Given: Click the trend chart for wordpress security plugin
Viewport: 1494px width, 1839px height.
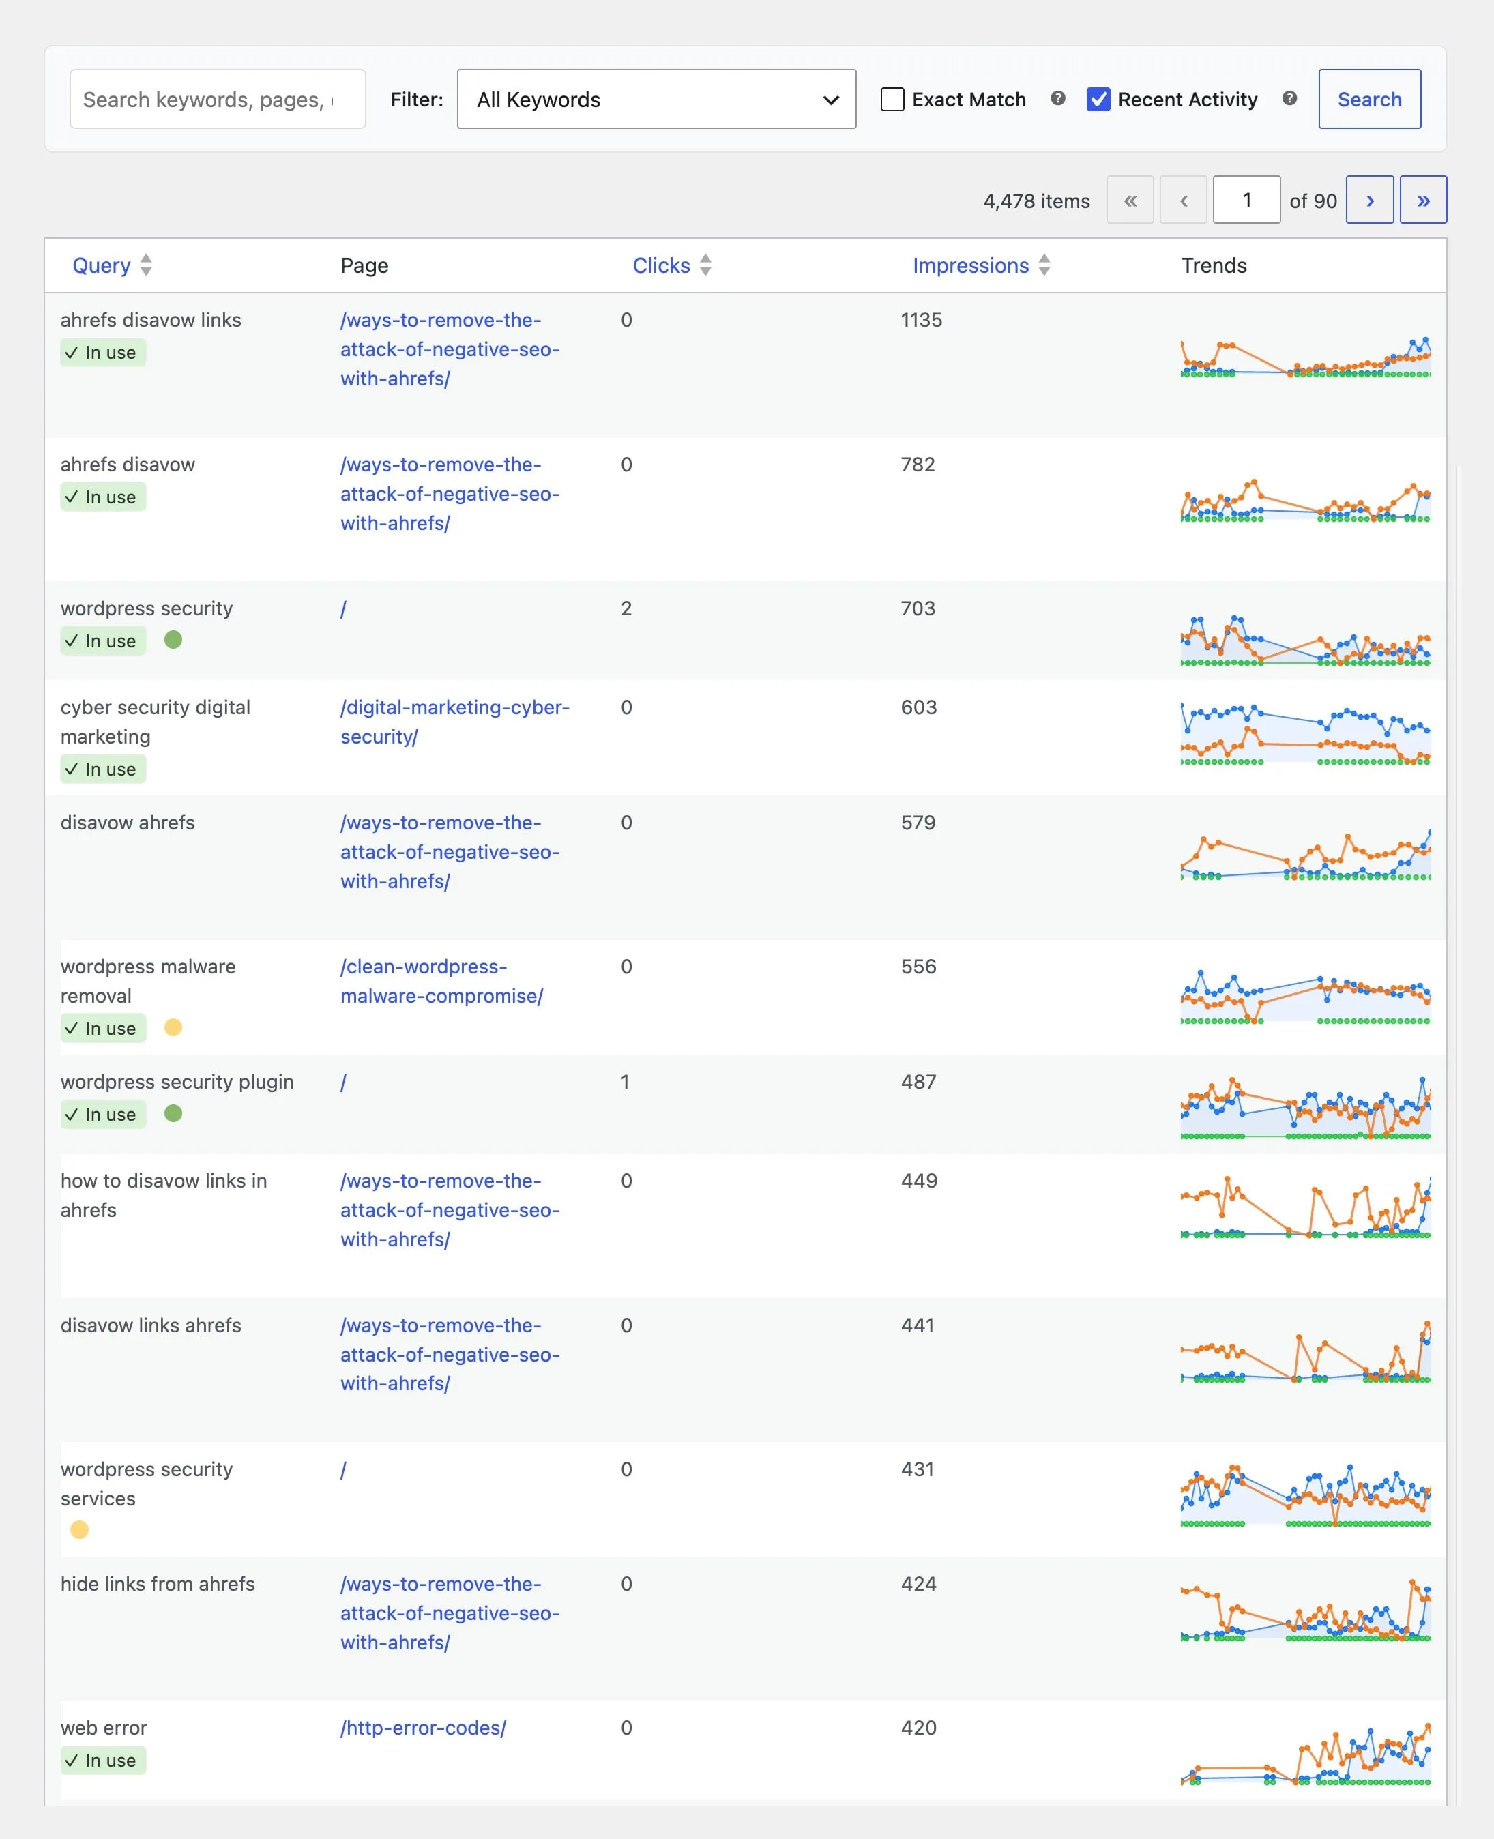Looking at the screenshot, I should point(1306,1108).
